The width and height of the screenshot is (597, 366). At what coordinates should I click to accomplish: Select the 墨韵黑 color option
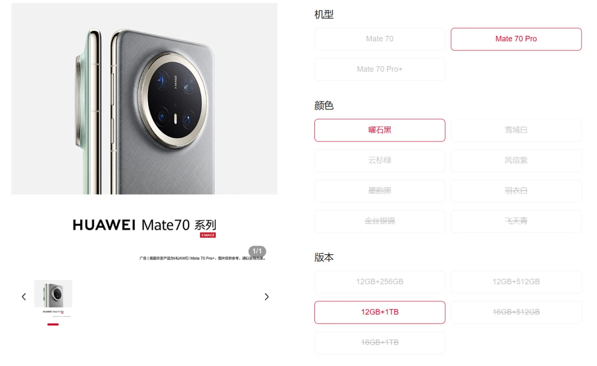(x=380, y=191)
